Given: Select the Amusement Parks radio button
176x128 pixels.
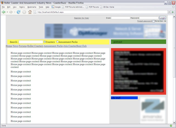Looking at the screenshot, I should 57,42.
